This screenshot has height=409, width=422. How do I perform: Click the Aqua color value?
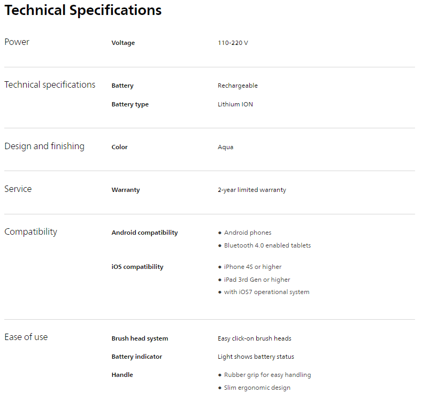coord(225,147)
